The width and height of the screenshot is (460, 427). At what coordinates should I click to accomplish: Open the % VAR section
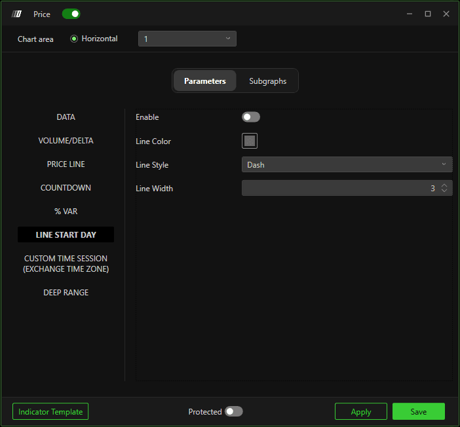point(66,211)
